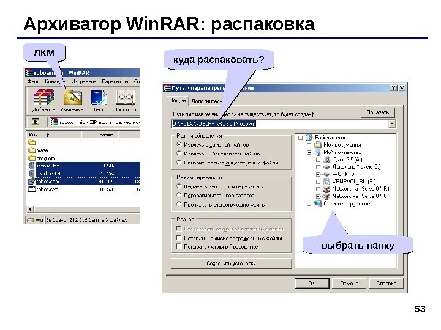Toggle the Мои документы tree expander
The height and width of the screenshot is (330, 441).
[x=309, y=145]
